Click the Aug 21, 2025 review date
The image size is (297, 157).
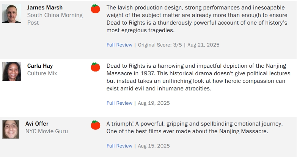click(203, 45)
